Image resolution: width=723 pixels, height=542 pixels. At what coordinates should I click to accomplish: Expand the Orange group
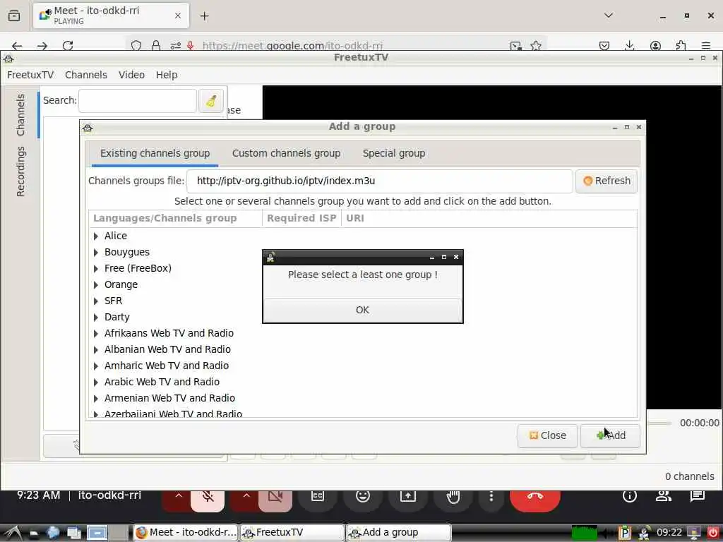tap(96, 285)
